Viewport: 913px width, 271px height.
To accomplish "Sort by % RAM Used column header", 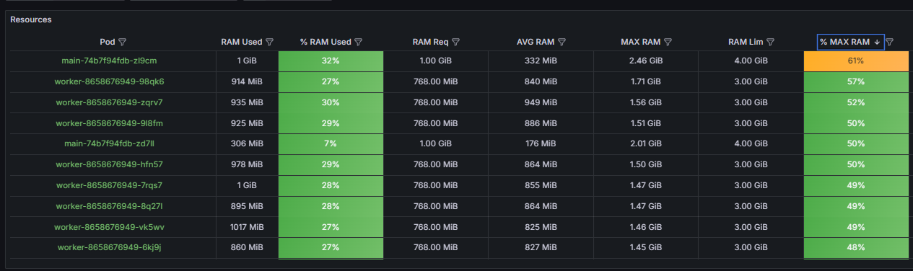I will [326, 43].
